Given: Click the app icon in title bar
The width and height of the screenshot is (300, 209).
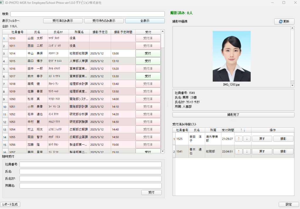Looking at the screenshot, I should click(2, 3).
